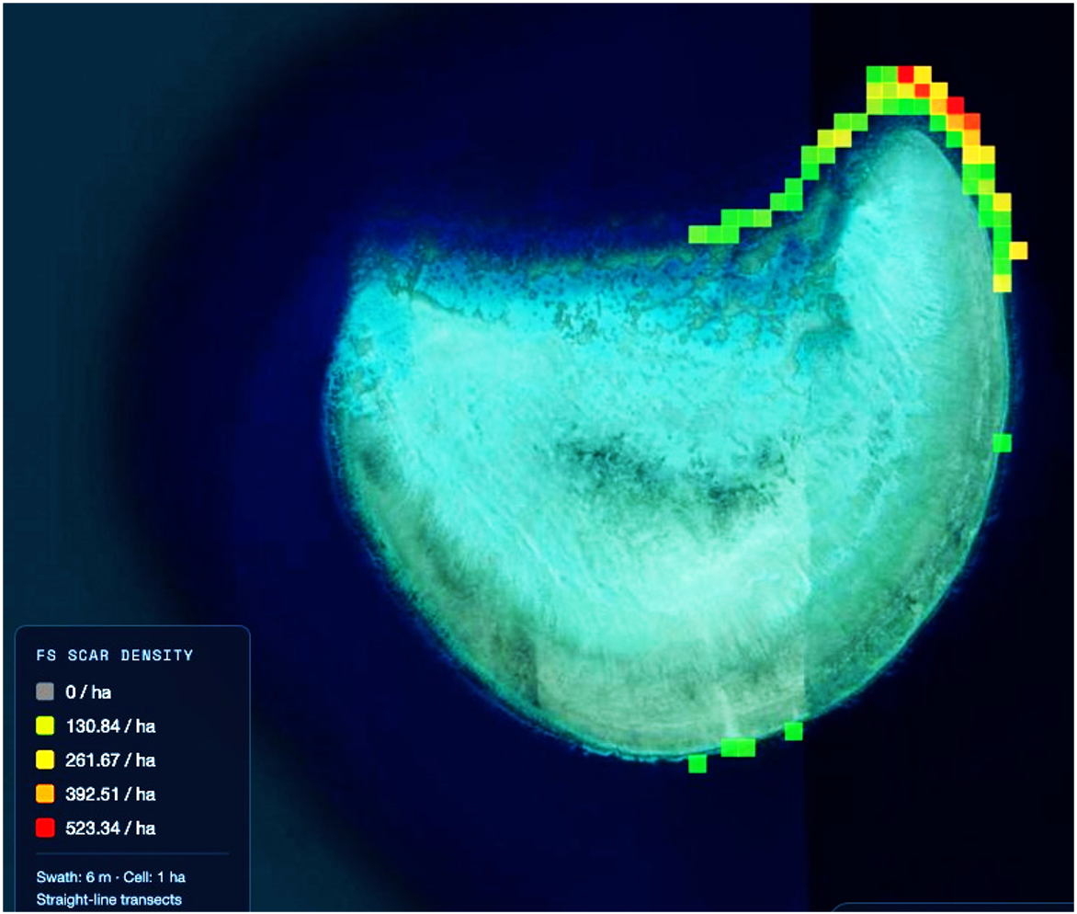The height and width of the screenshot is (914, 1077).
Task: Click the red 523.34 / ha legend swatch
Action: pyautogui.click(x=45, y=828)
